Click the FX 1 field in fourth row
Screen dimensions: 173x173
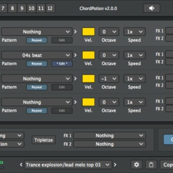[169, 101]
